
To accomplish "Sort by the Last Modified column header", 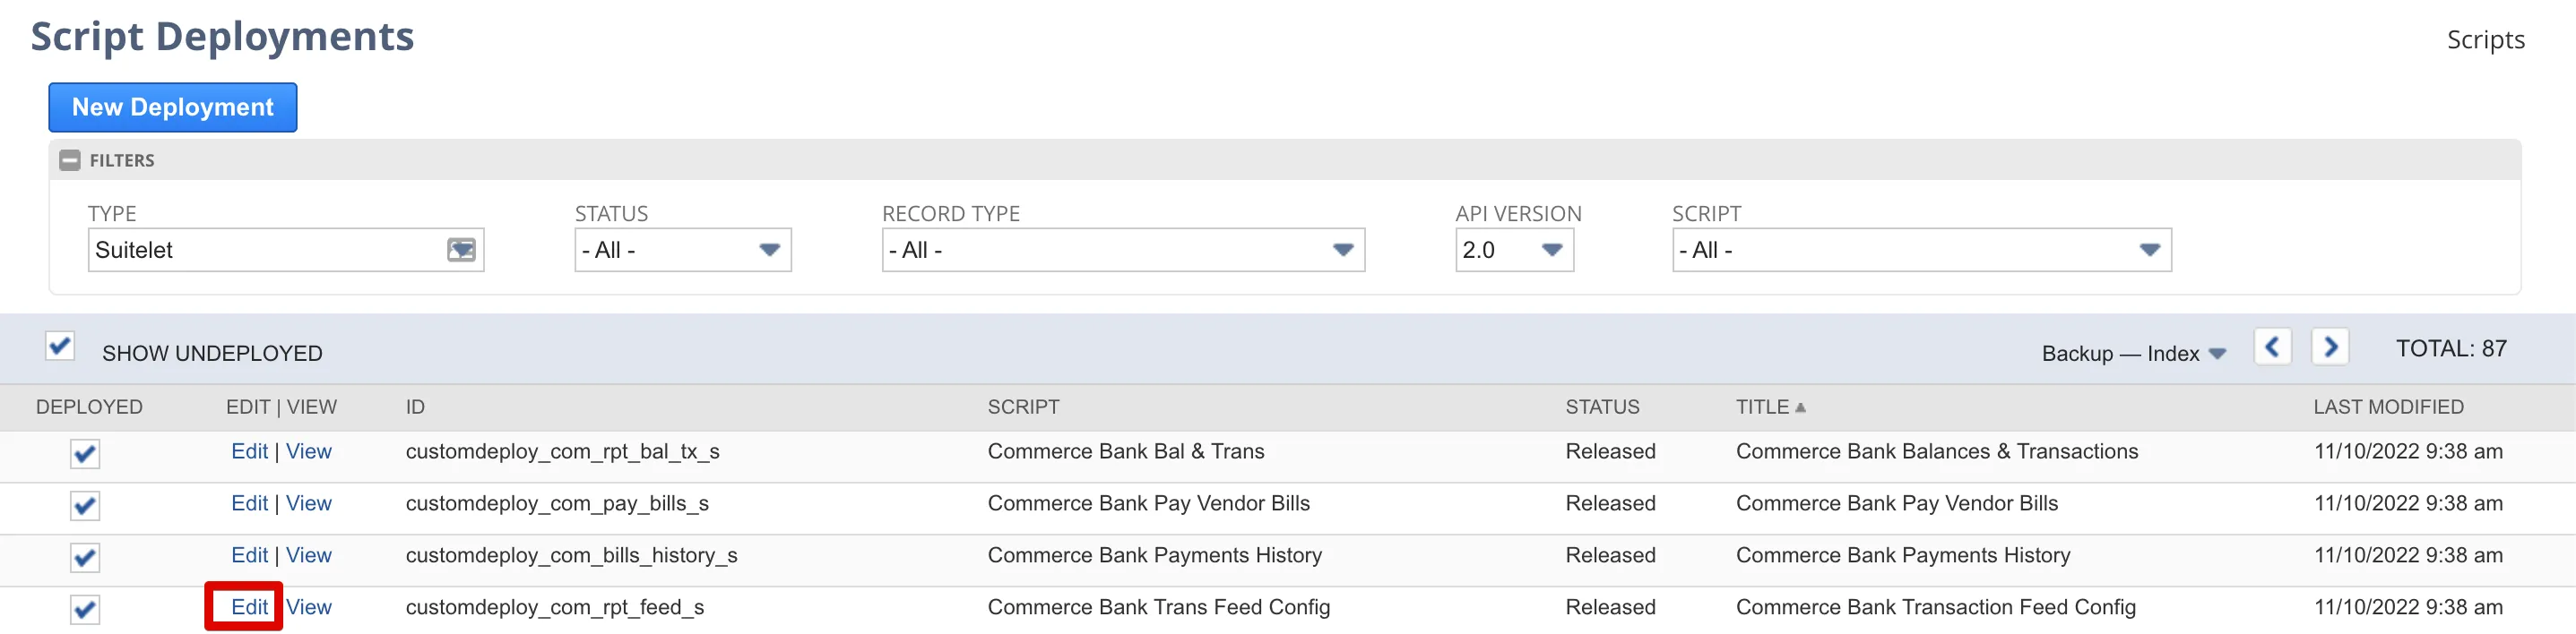I will point(2388,407).
